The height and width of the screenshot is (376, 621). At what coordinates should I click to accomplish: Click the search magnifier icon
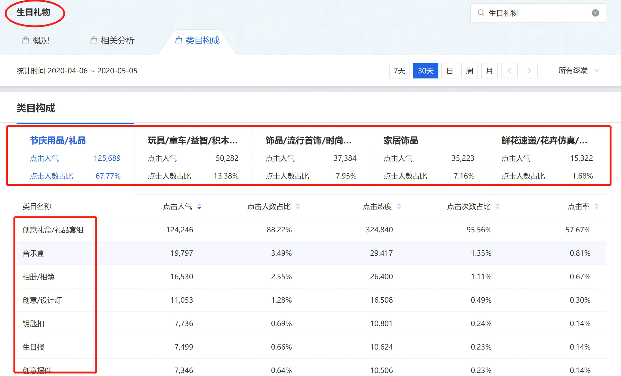[481, 13]
